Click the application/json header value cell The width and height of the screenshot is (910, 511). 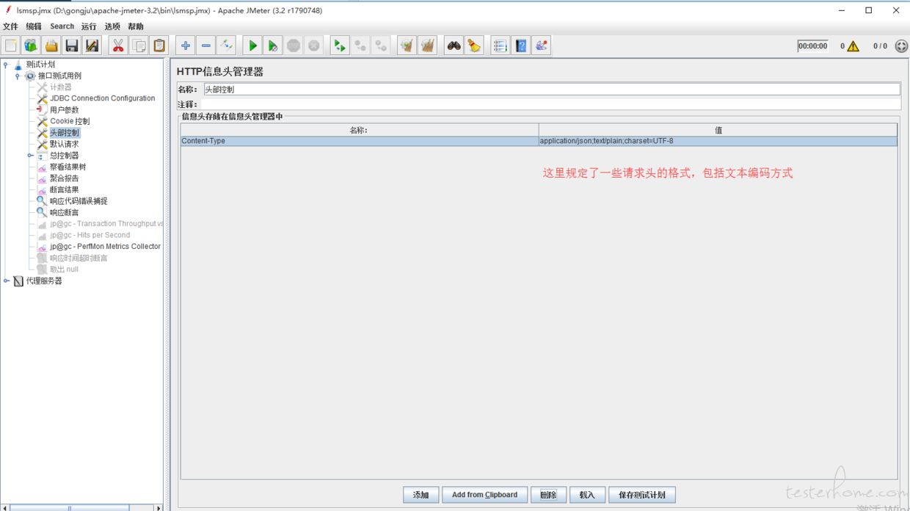pos(718,141)
